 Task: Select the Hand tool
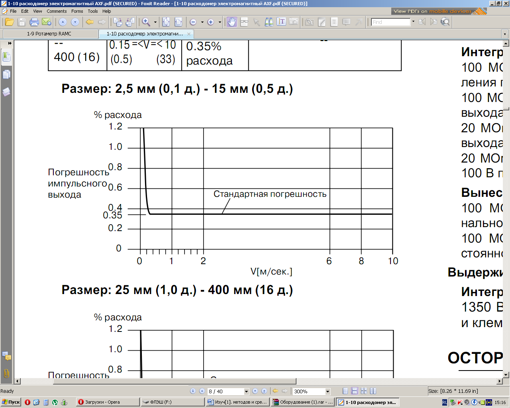231,22
